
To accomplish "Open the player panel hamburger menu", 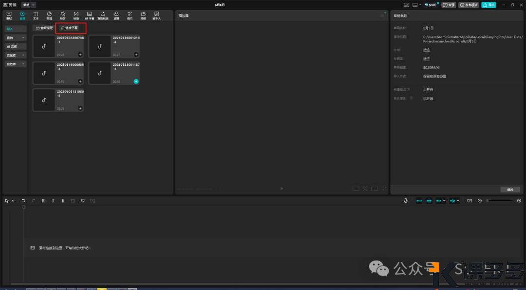I will [x=382, y=16].
